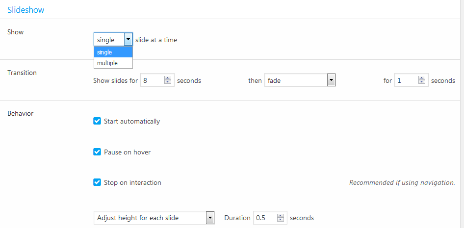Toggle Stop on interaction checkbox
Screen dimensions: 464x228
(97, 182)
